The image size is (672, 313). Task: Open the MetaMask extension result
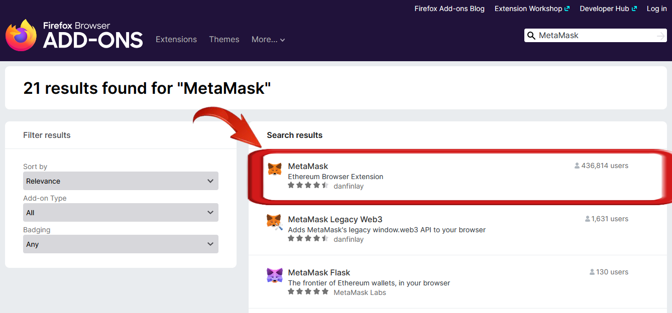coord(308,166)
